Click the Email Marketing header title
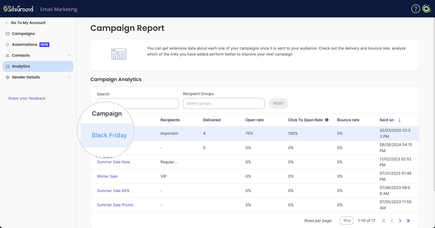This screenshot has height=228, width=435. [59, 9]
